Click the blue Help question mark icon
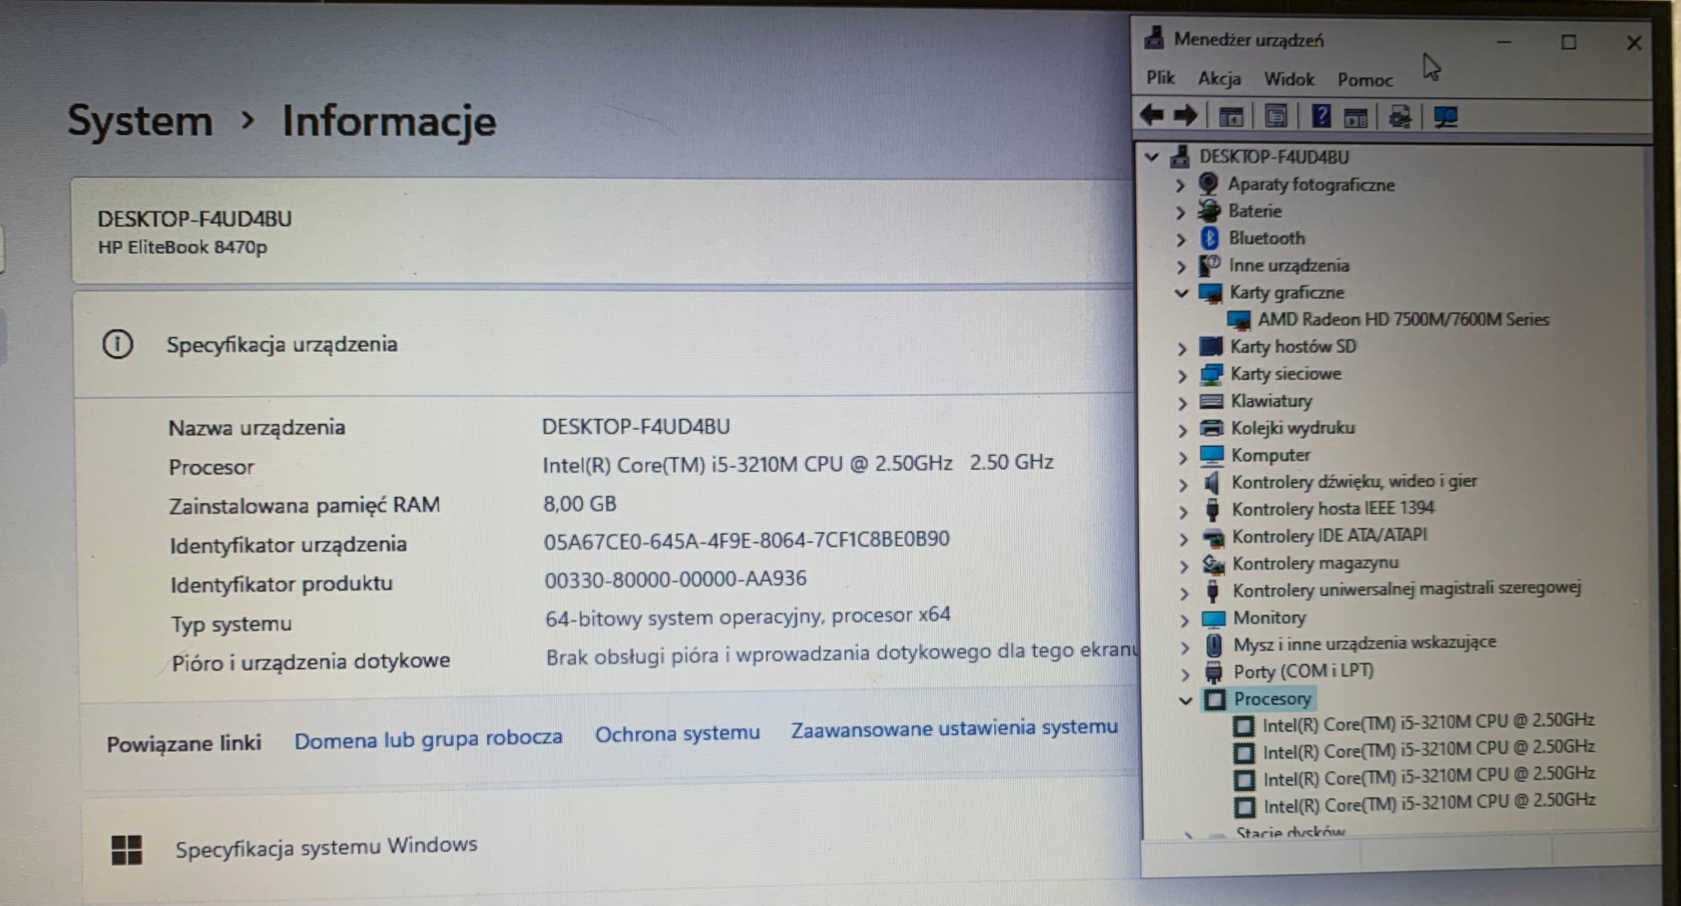The width and height of the screenshot is (1681, 906). (x=1321, y=116)
